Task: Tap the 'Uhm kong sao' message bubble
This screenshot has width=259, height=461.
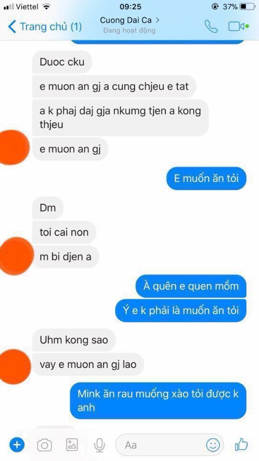Action: [74, 340]
